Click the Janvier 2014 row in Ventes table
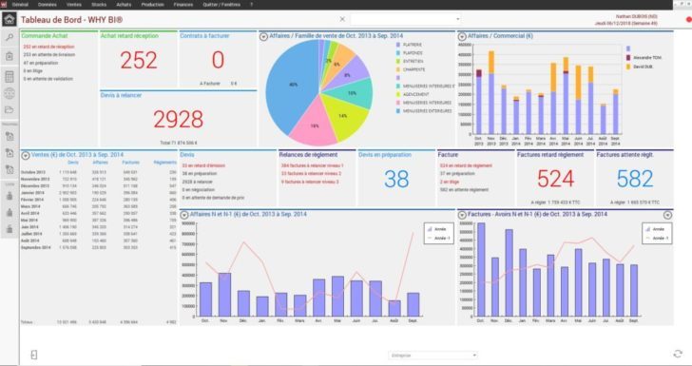Screen dimensions: 692x366 (x=99, y=193)
